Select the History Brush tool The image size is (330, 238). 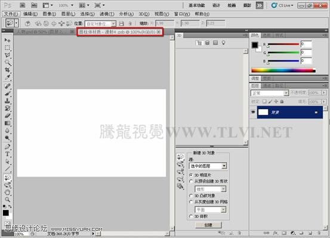tap(7, 108)
